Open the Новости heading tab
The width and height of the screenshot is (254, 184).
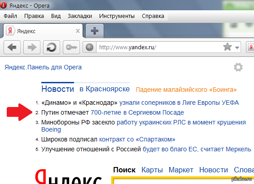[x=58, y=89]
